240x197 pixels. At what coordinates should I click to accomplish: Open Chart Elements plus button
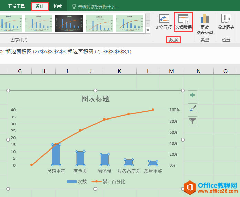point(192,95)
